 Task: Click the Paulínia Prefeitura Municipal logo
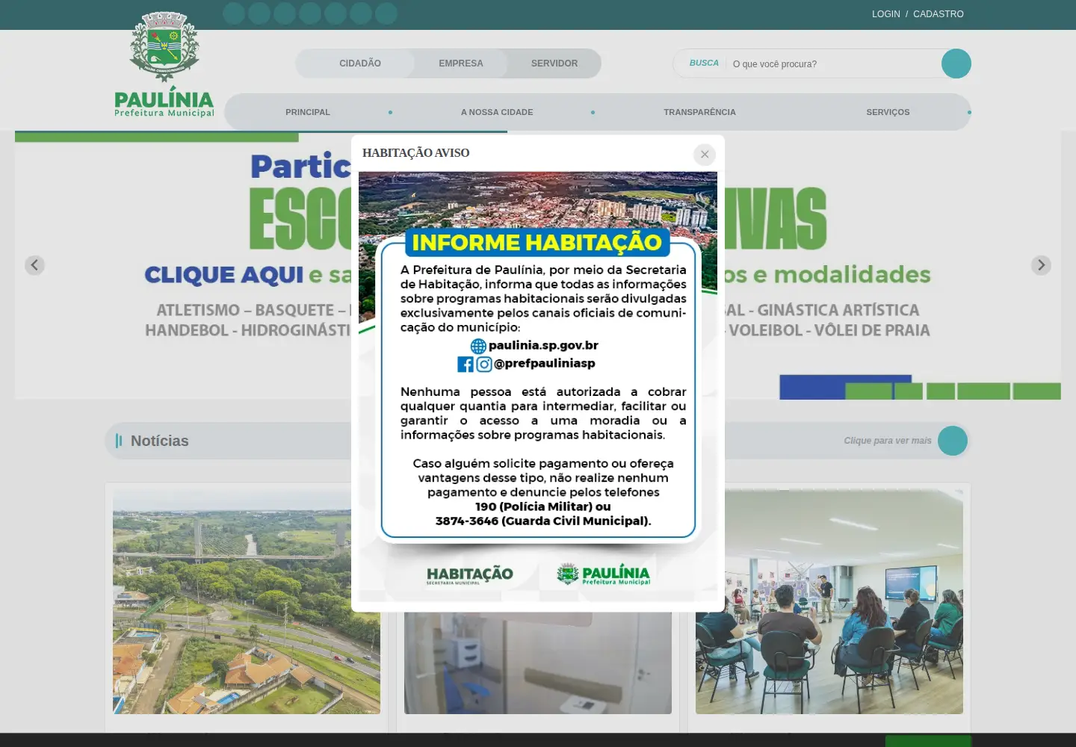pyautogui.click(x=164, y=65)
